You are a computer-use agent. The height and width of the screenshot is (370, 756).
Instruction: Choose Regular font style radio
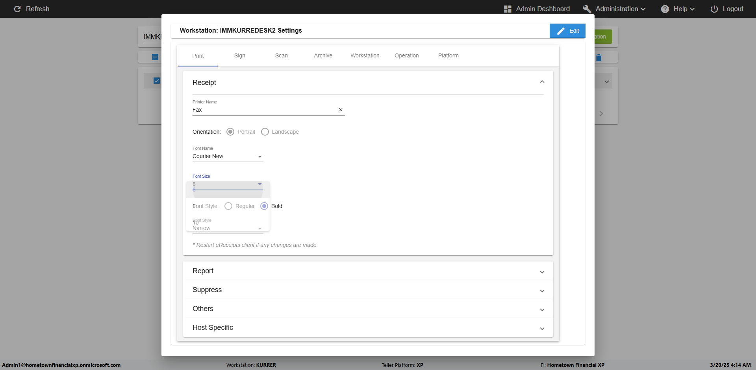click(x=228, y=206)
